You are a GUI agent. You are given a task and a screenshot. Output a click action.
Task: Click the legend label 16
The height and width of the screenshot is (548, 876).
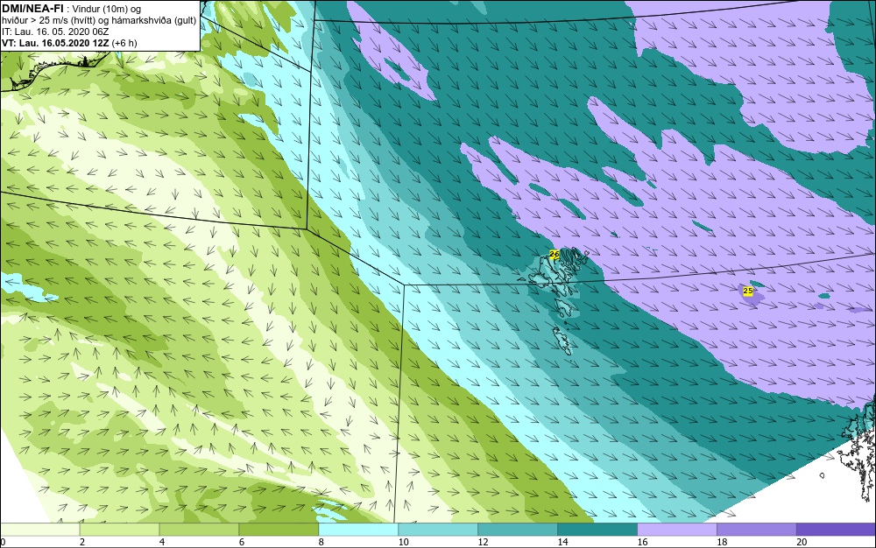click(x=642, y=542)
